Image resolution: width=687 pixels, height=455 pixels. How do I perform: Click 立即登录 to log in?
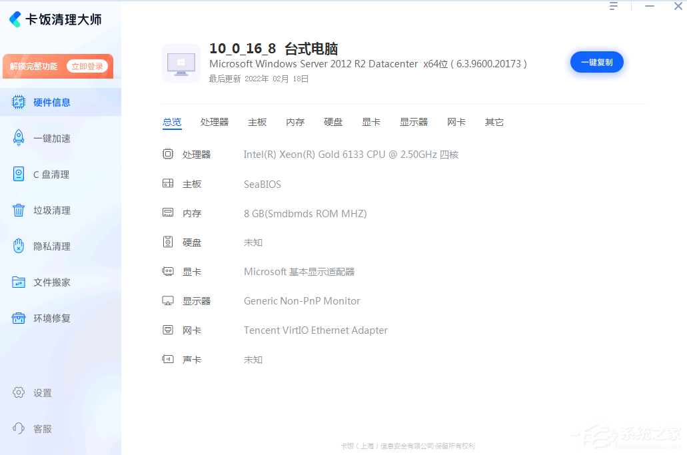pyautogui.click(x=87, y=66)
